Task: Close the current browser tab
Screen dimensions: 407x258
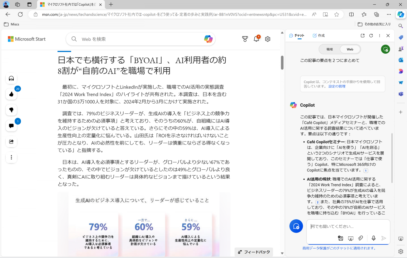Action: 100,5
